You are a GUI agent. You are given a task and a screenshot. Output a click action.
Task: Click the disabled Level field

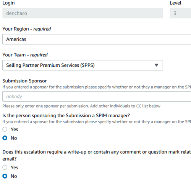click(180, 13)
